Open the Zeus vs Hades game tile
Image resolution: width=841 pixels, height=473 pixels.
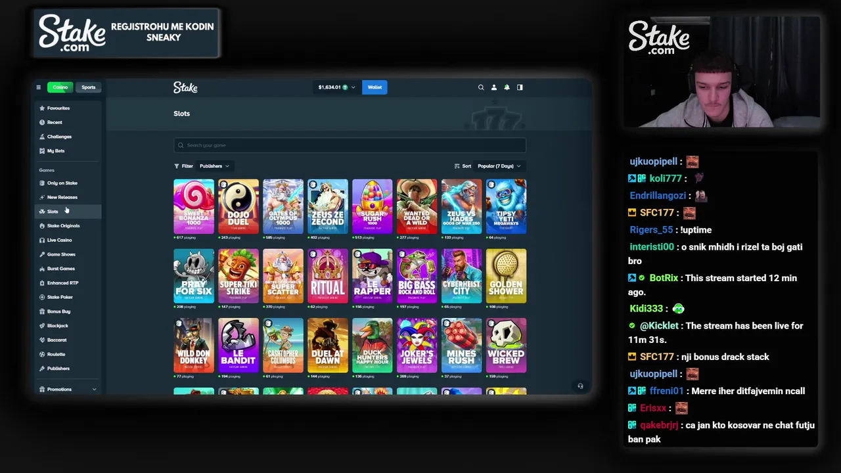tap(462, 206)
